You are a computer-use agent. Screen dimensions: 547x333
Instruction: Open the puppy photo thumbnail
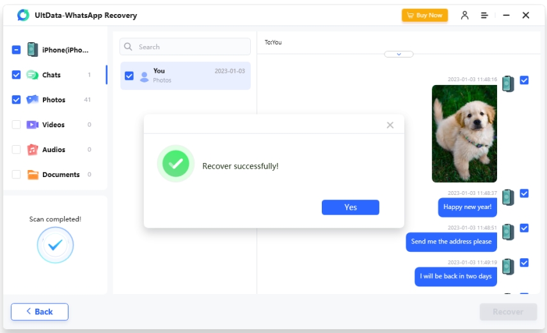464,134
